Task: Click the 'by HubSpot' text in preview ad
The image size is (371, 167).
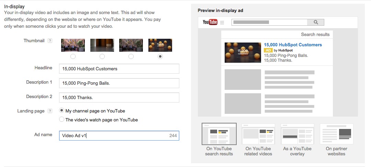Action: coord(283,50)
